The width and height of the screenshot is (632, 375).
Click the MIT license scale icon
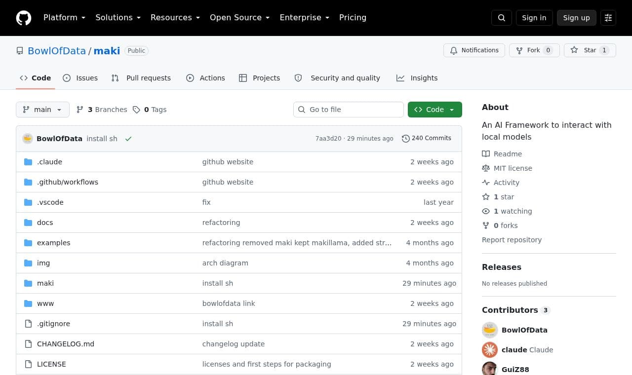coord(486,168)
